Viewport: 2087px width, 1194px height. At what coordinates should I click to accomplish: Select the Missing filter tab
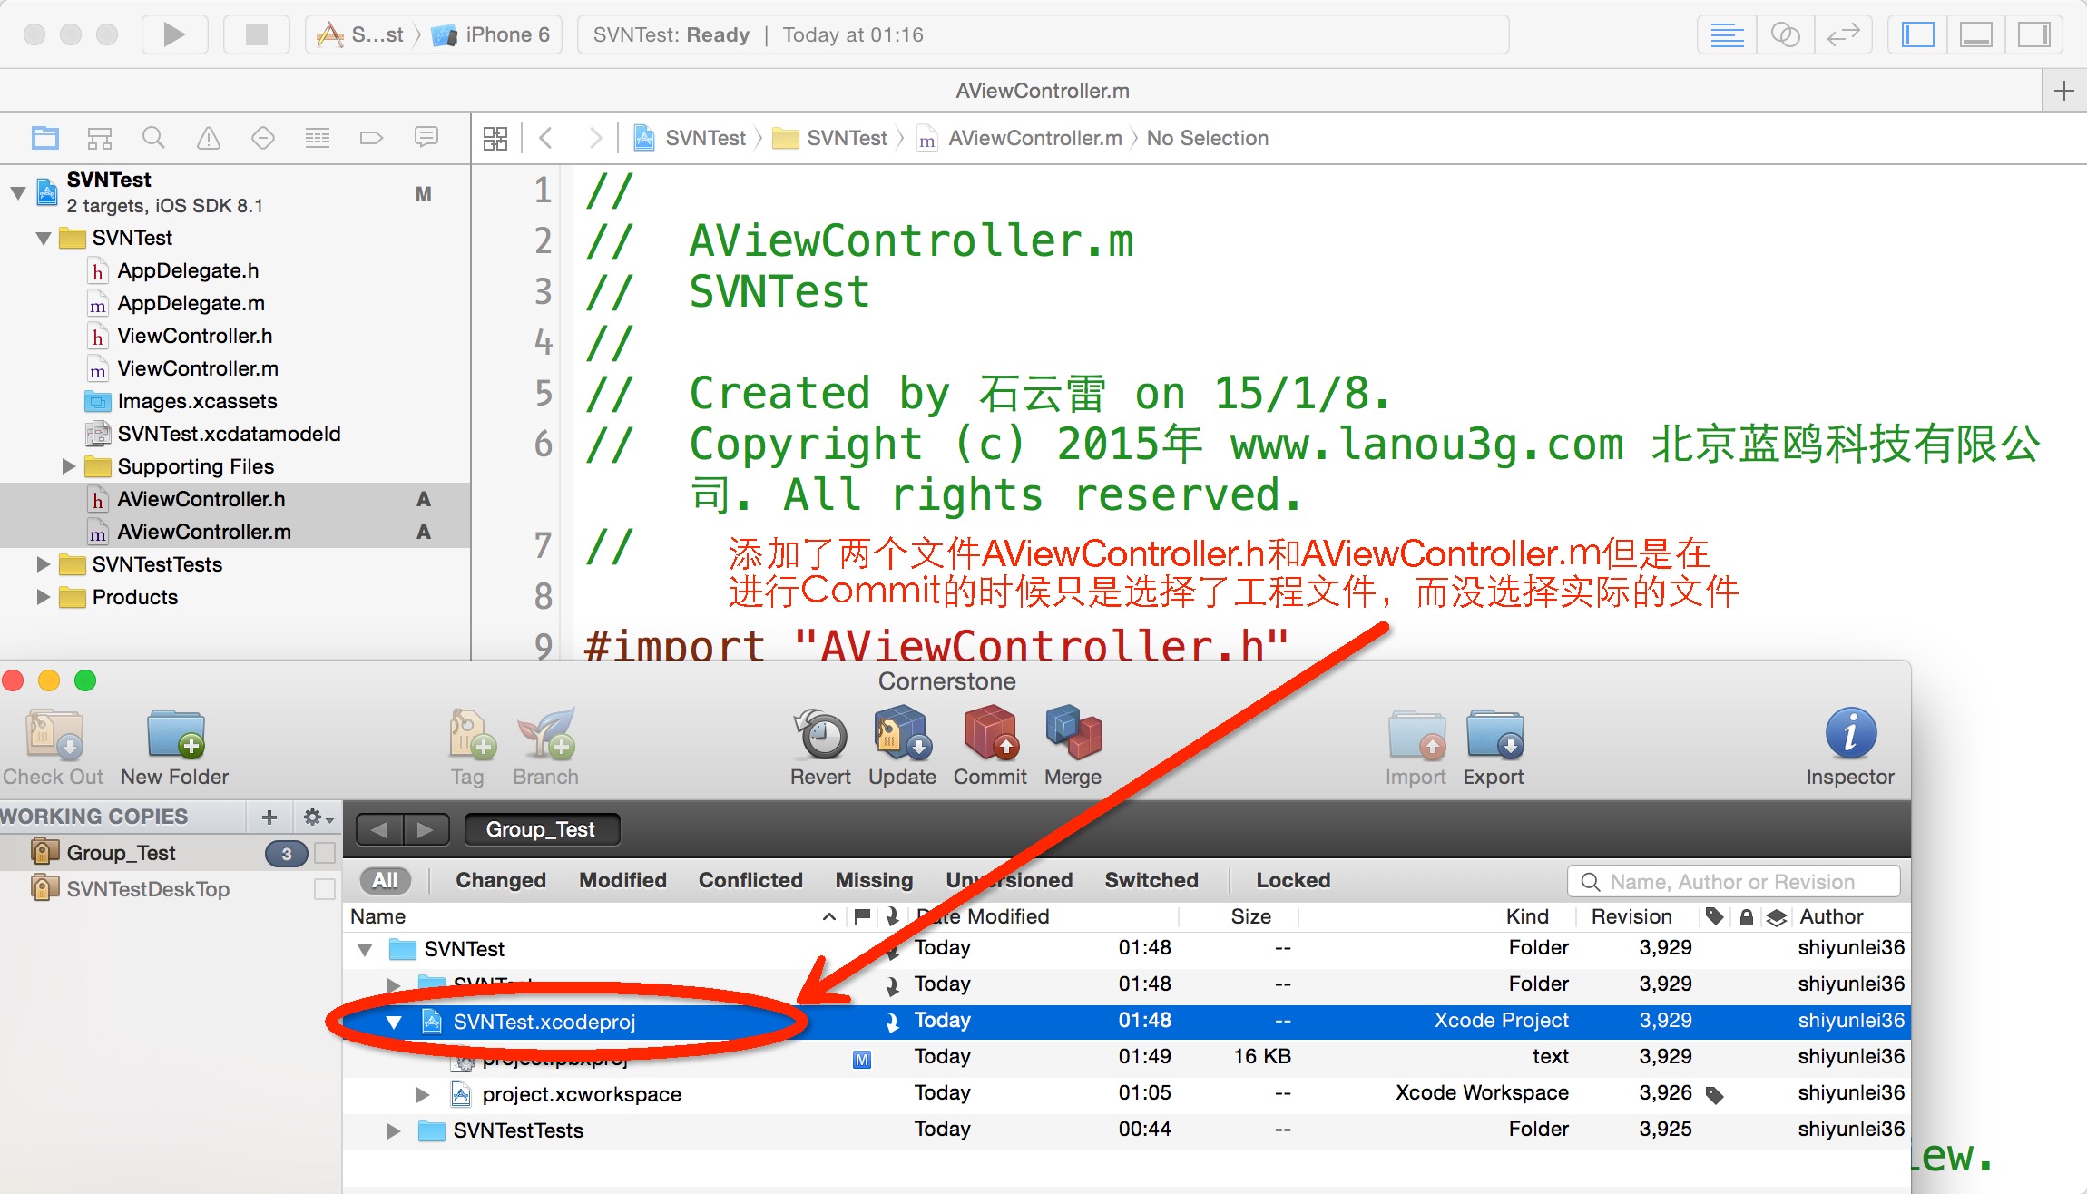874,880
